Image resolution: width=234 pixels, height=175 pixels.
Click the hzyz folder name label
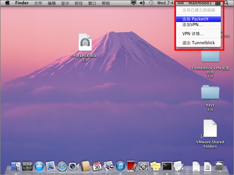pos(210,105)
